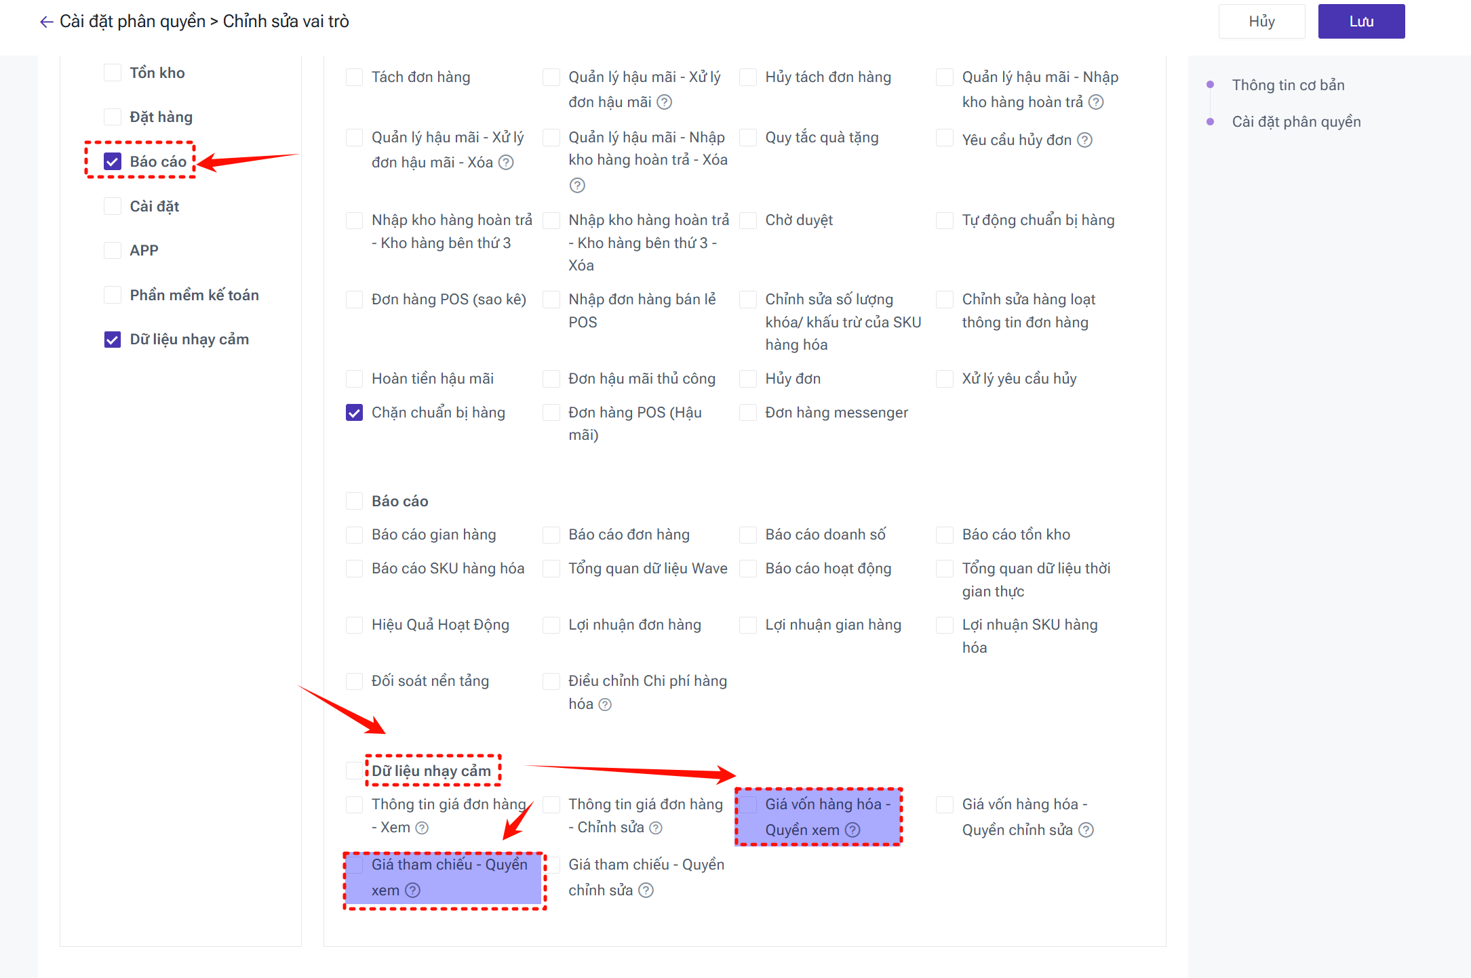The image size is (1471, 978).
Task: Jump to Cài đặt phân quyền anchor
Action: [x=1296, y=122]
